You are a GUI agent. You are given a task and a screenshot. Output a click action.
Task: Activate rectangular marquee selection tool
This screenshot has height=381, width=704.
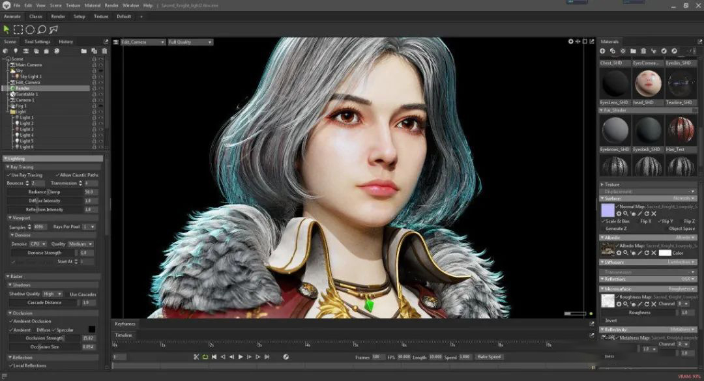18,29
